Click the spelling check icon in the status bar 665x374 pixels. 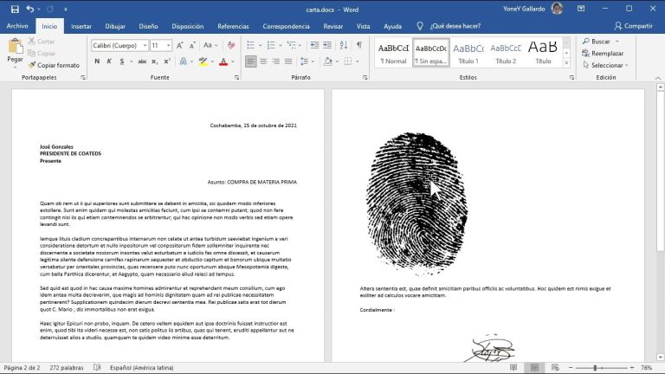pyautogui.click(x=97, y=367)
